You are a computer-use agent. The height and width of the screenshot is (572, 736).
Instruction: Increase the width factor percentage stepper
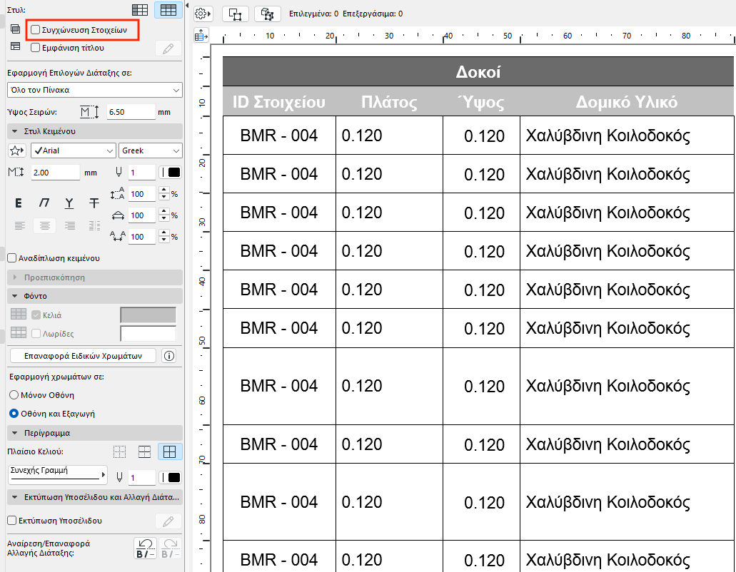[x=163, y=212]
